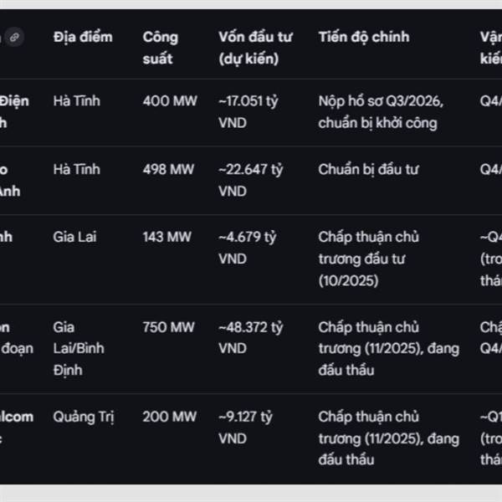Click the ~9.127 tỷ VND cell
The height and width of the screenshot is (502, 502).
(246, 428)
